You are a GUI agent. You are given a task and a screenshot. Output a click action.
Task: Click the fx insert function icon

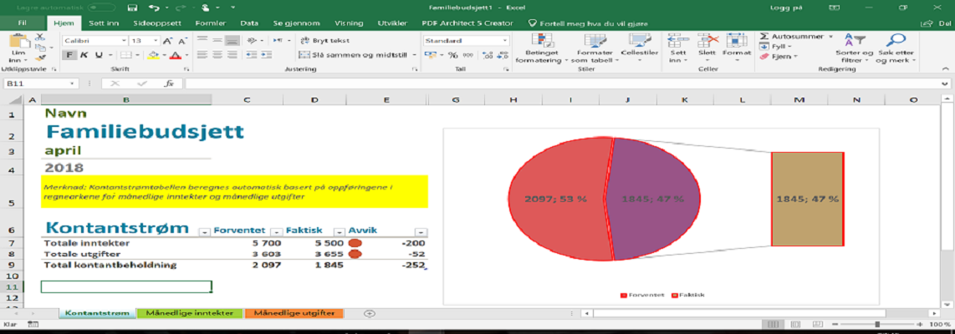[x=168, y=83]
